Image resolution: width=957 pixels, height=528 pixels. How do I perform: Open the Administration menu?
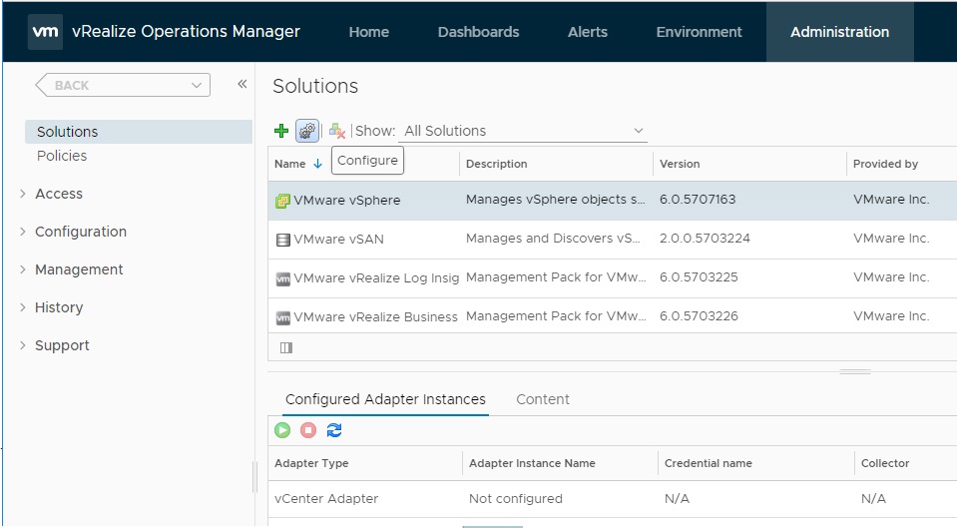point(840,32)
